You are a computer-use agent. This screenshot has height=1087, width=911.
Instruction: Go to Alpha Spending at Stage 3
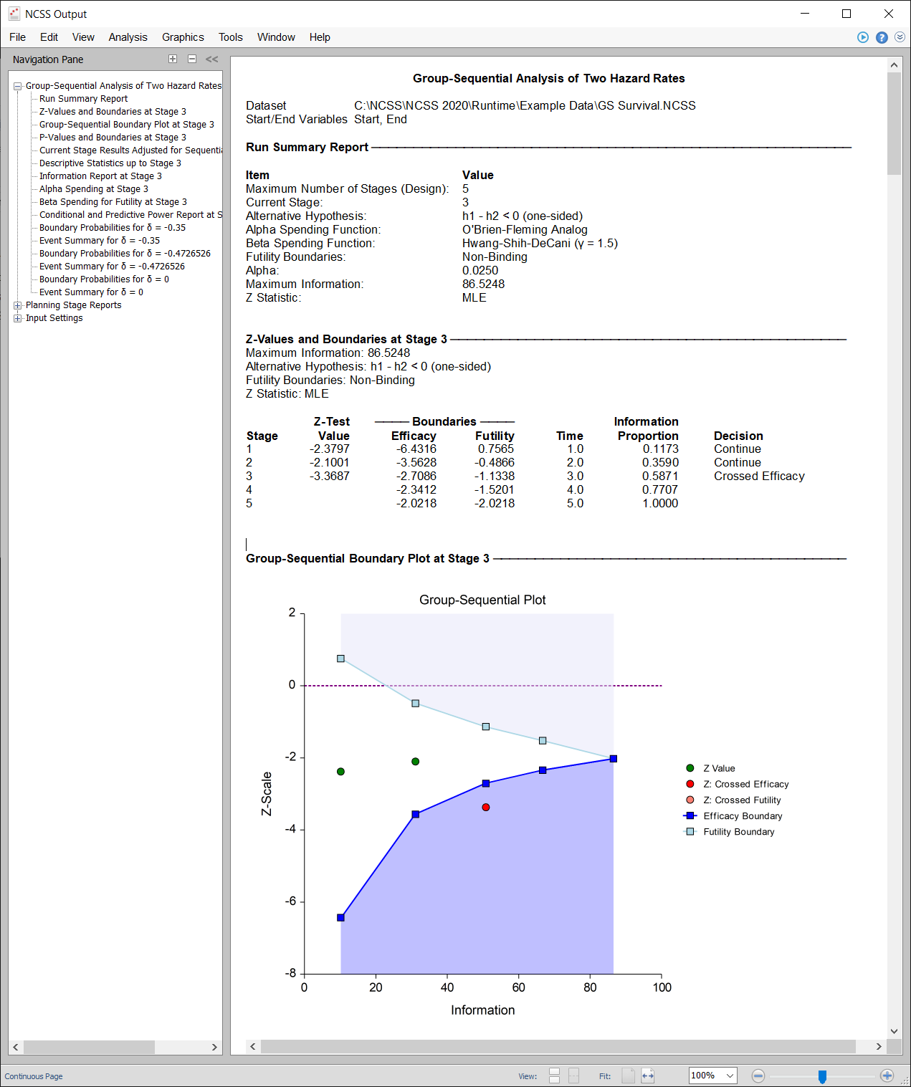coord(94,189)
